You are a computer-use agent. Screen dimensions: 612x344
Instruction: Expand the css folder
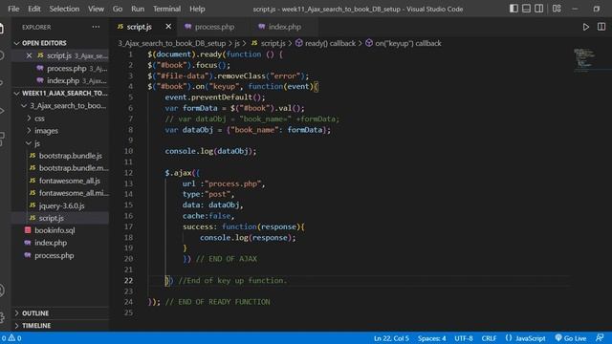coord(60,118)
